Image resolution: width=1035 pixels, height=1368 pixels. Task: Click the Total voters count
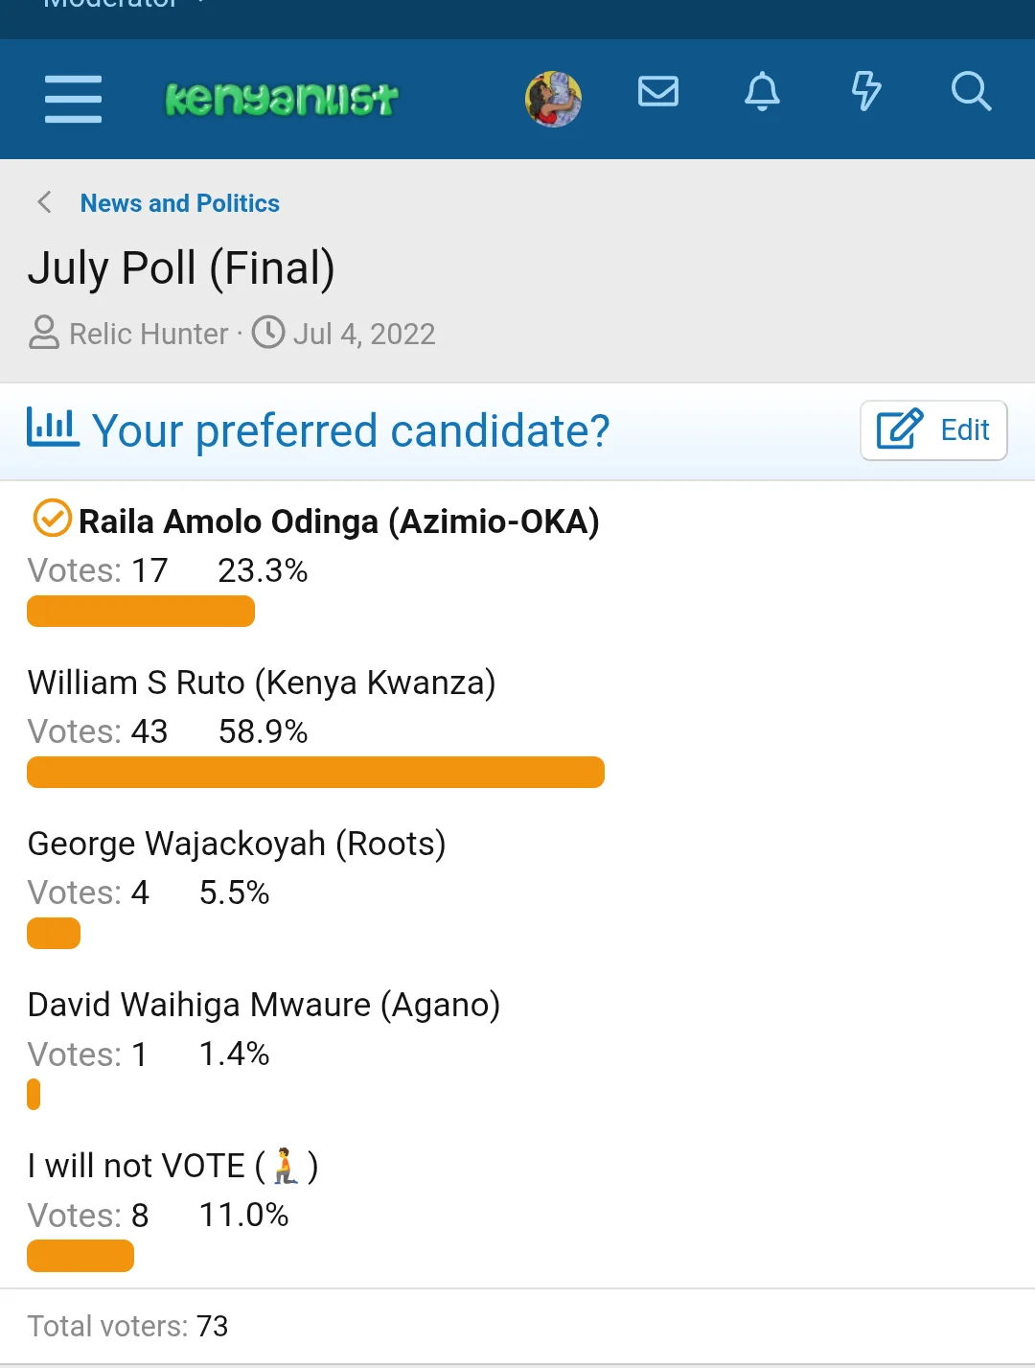click(127, 1326)
